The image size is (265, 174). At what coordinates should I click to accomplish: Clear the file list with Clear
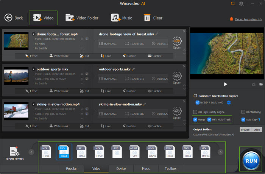point(153,18)
